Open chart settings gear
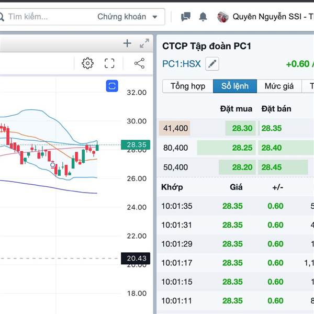This screenshot has height=314, width=314. pos(87,63)
